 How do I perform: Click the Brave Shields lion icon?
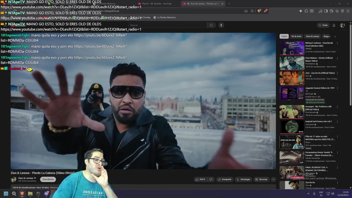tap(259, 11)
